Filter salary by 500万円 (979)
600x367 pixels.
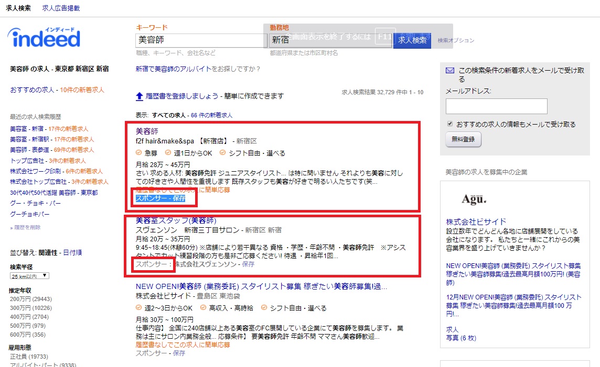click(28, 326)
